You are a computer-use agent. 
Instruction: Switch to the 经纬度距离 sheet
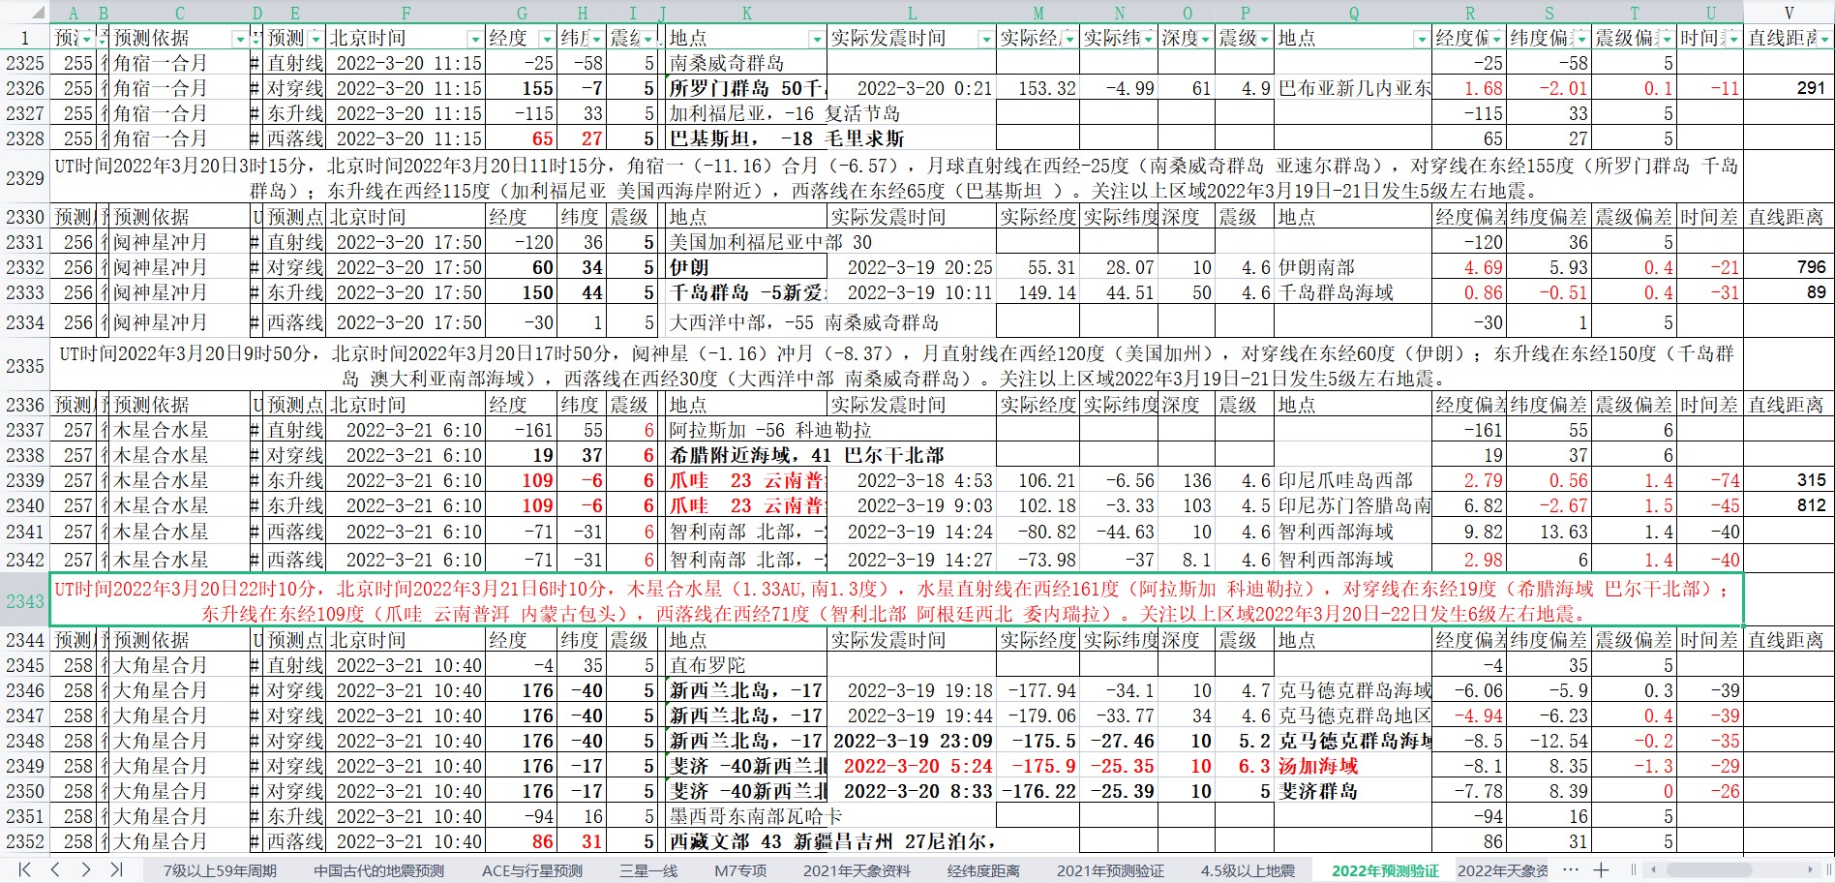(983, 870)
